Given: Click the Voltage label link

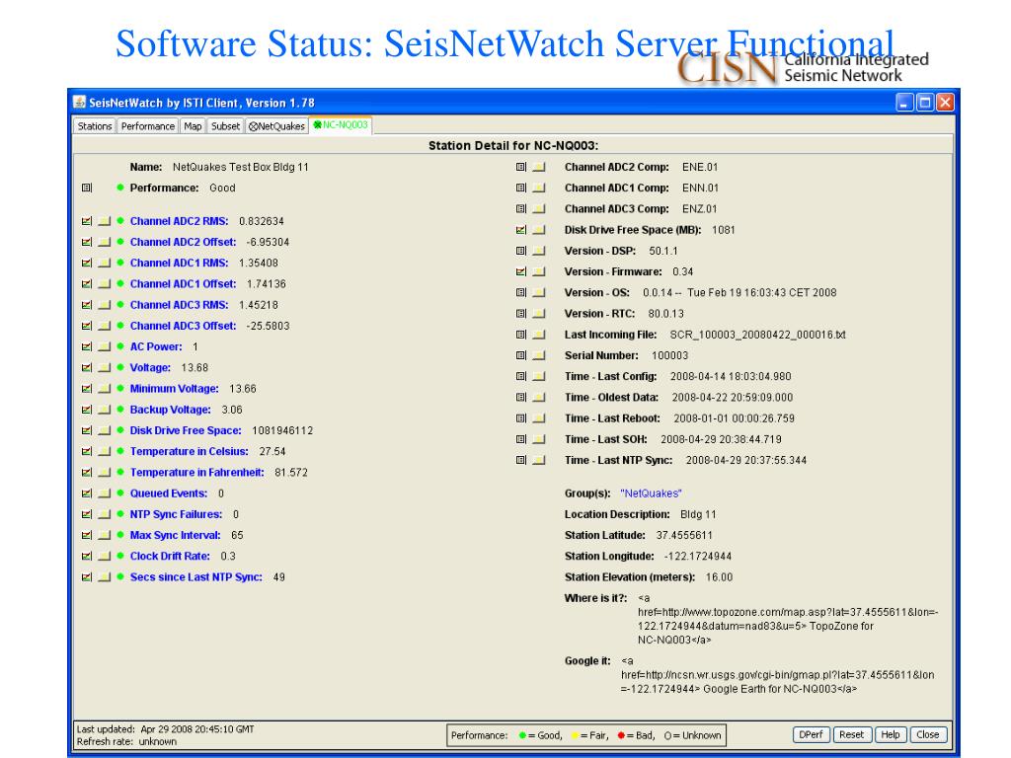Looking at the screenshot, I should point(150,367).
